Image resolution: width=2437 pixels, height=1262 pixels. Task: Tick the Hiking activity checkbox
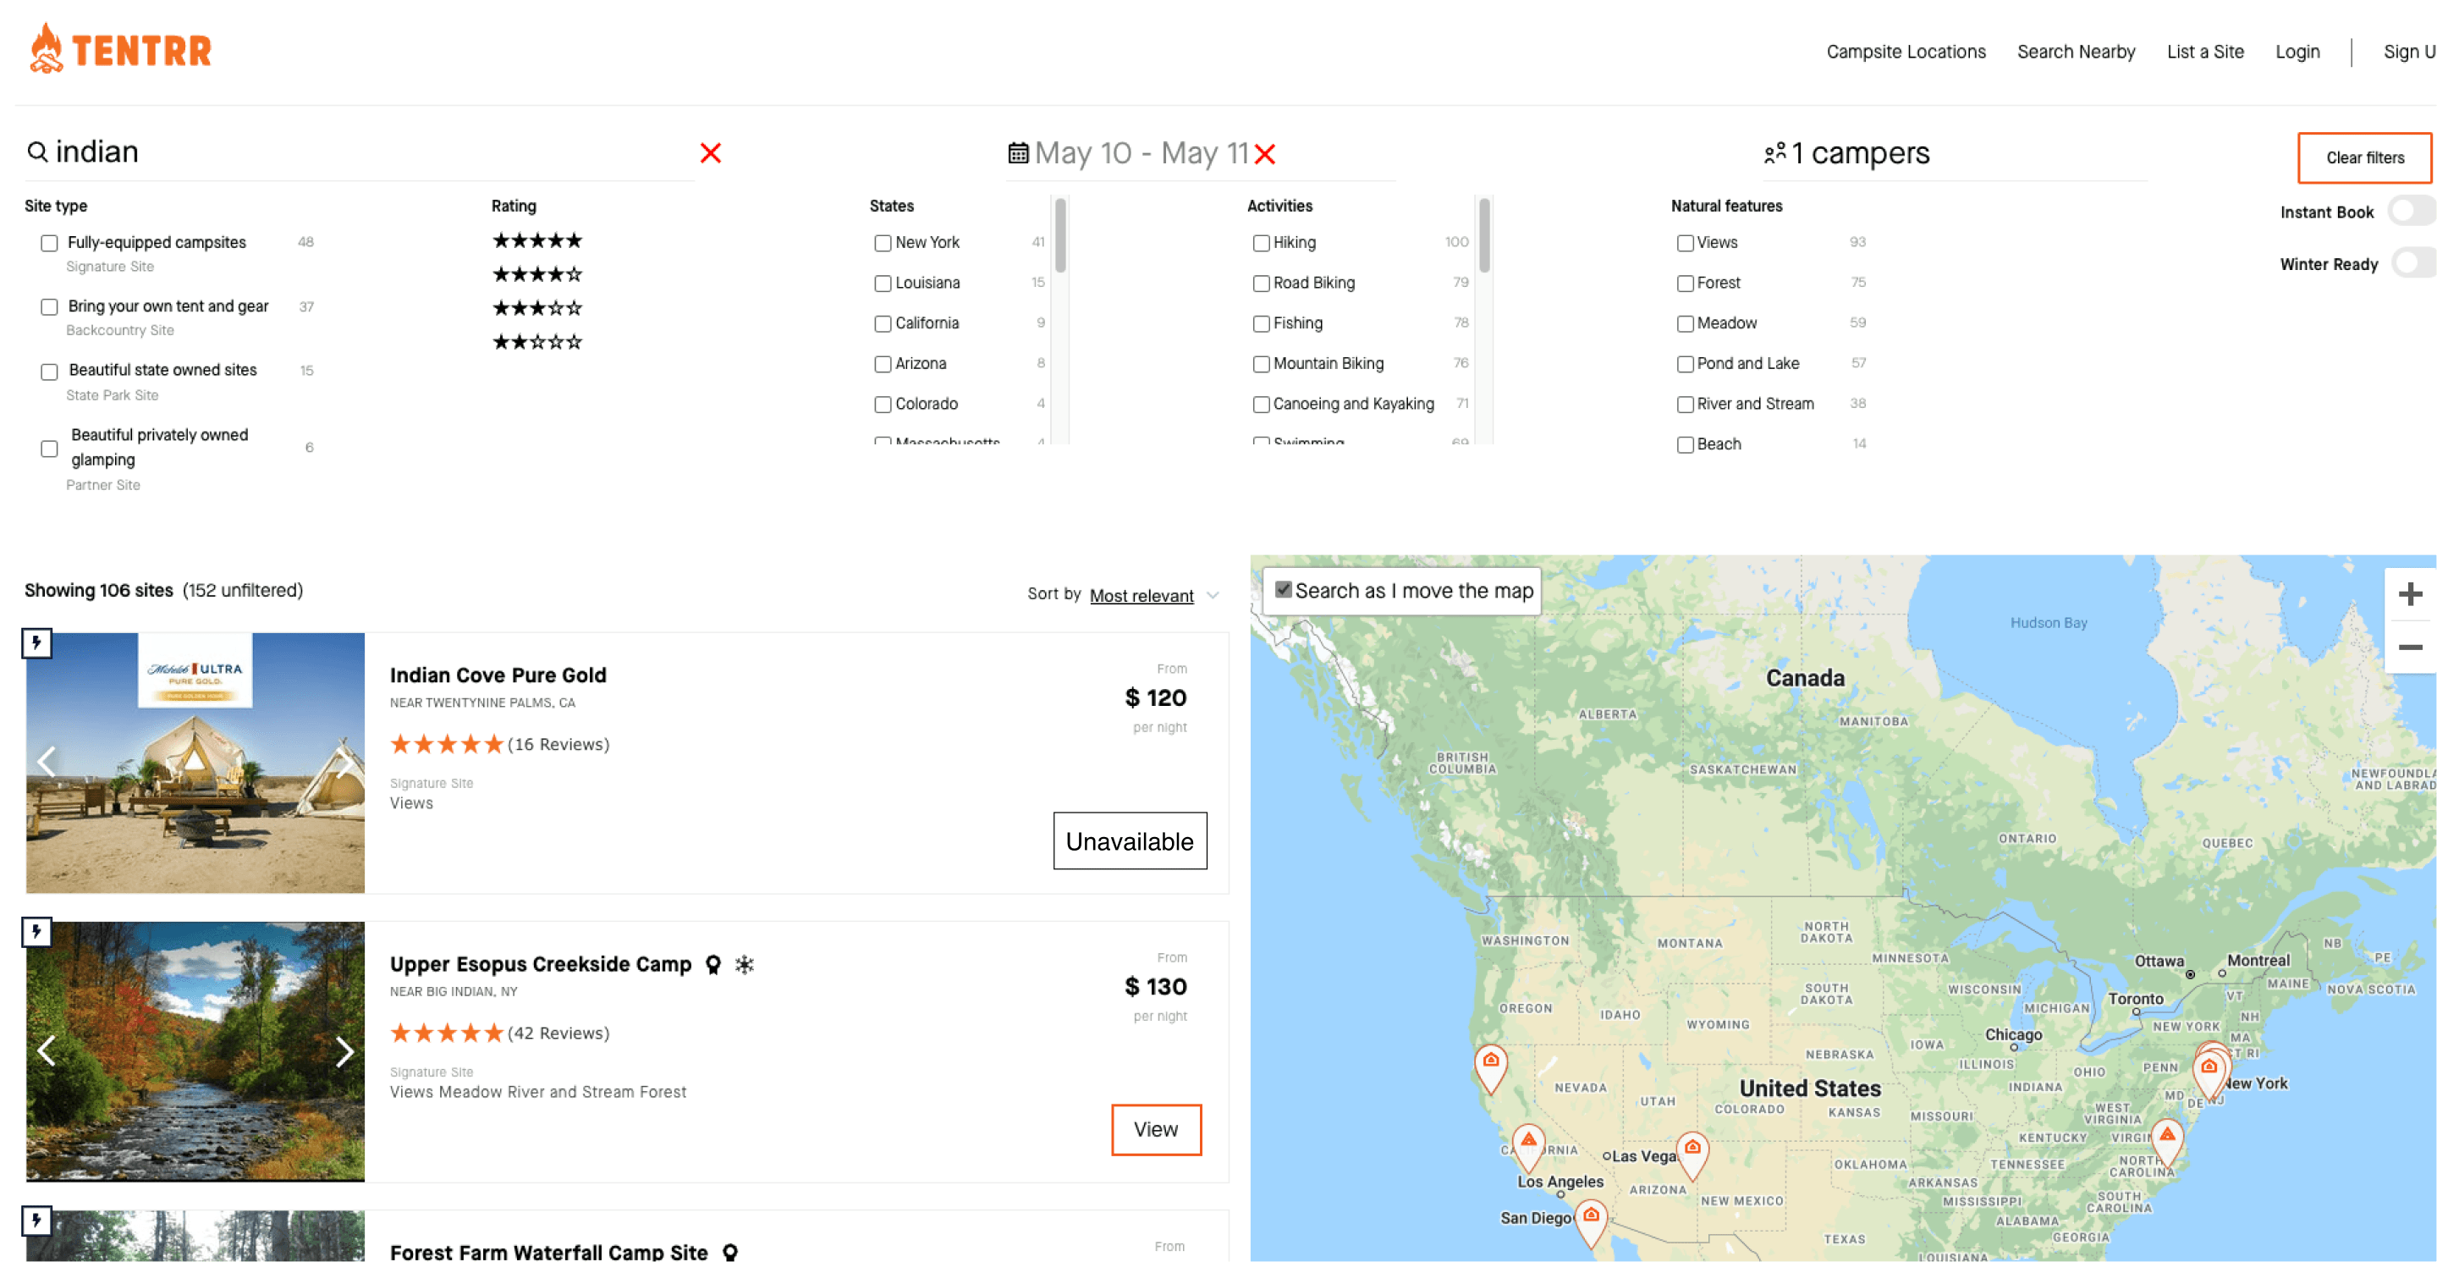1260,243
